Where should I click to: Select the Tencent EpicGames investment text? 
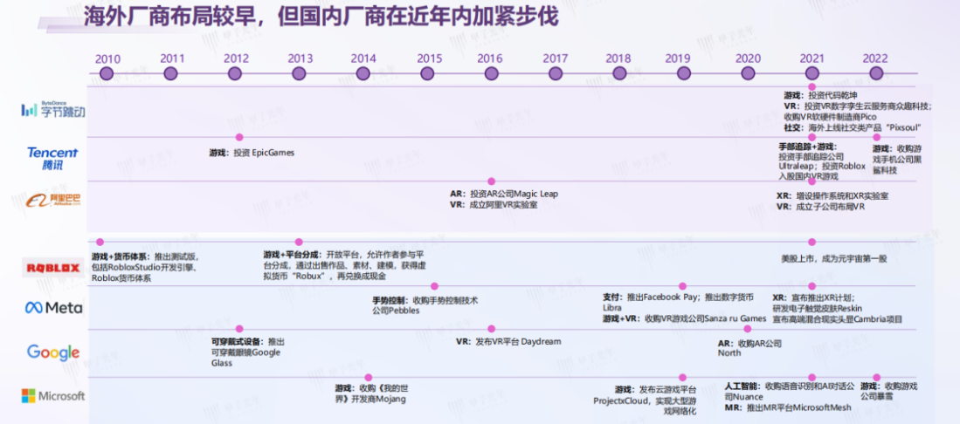tap(252, 153)
